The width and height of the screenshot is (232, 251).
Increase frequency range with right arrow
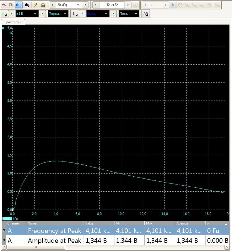[85, 5]
